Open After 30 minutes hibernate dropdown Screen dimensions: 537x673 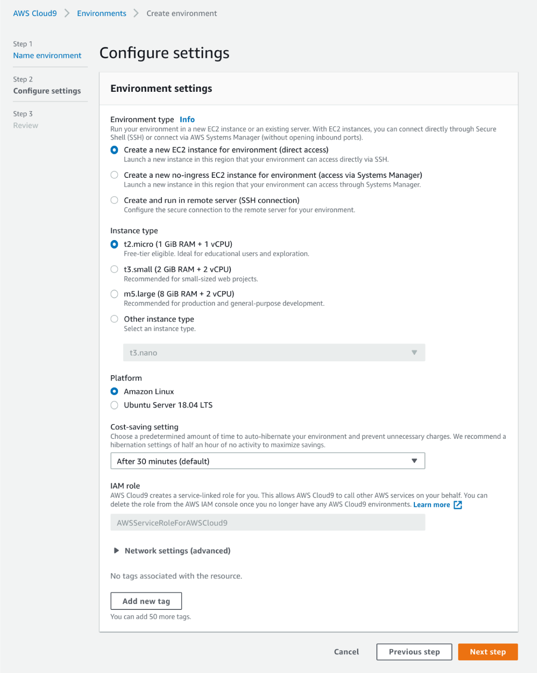click(x=267, y=461)
